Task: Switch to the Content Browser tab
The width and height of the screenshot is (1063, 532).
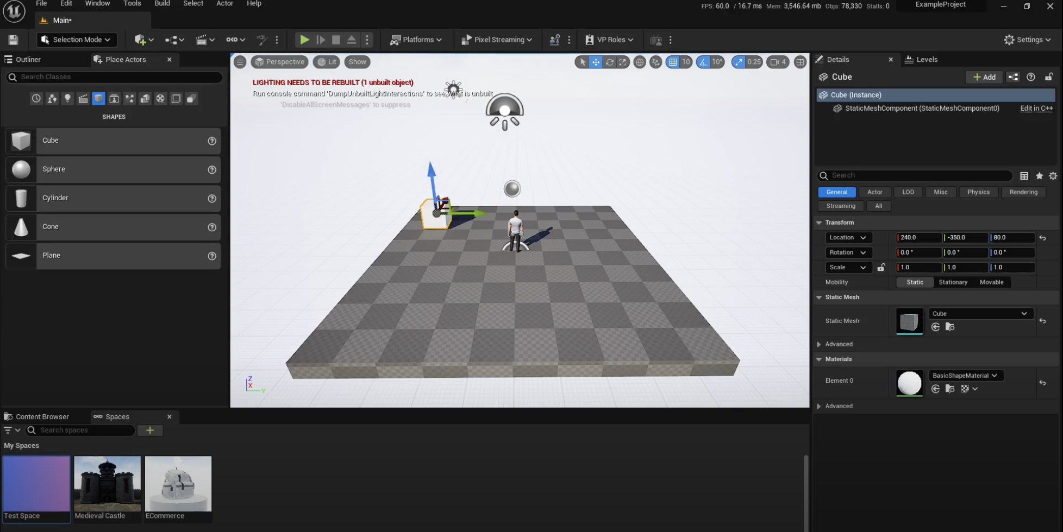Action: pyautogui.click(x=37, y=417)
